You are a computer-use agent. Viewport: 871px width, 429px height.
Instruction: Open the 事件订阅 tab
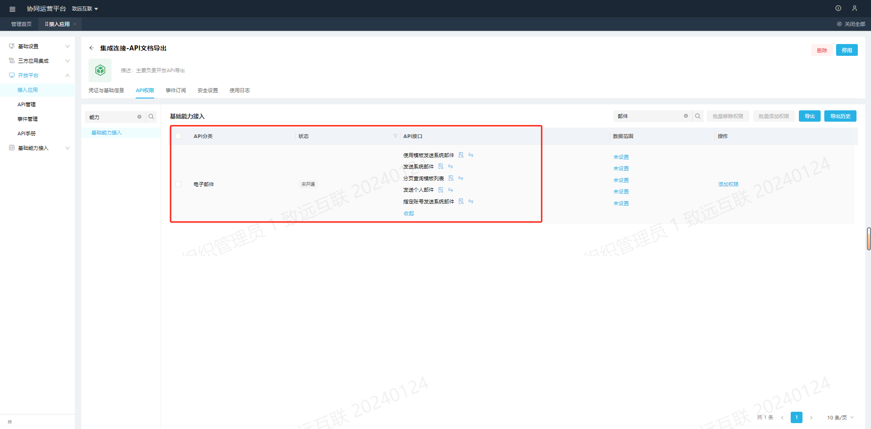click(x=176, y=90)
